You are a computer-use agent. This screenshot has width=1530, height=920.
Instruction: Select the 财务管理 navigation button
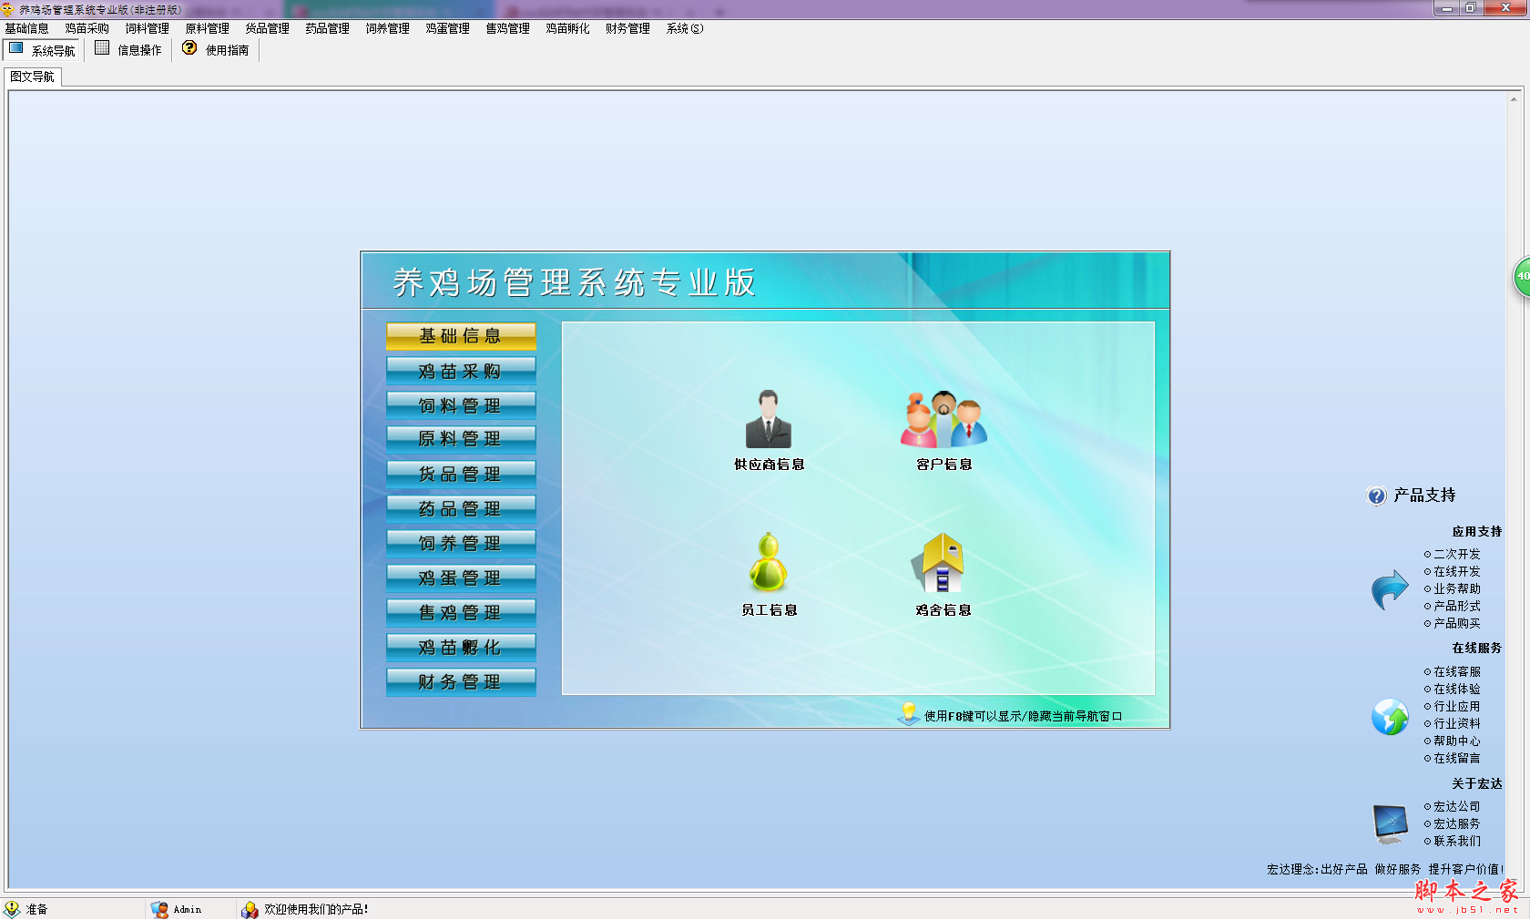click(461, 681)
